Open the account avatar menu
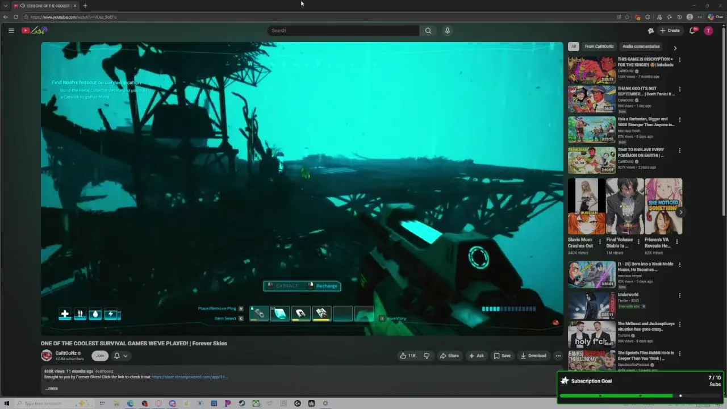 [708, 31]
